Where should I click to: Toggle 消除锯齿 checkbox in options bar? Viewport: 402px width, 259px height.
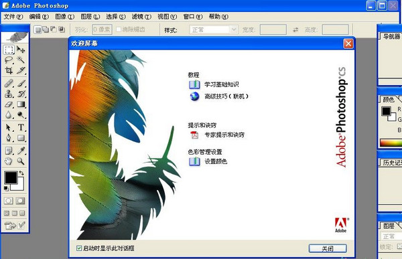click(x=119, y=29)
